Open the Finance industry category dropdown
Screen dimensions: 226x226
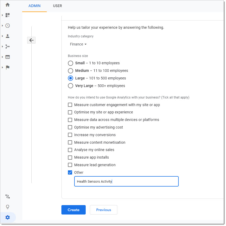click(x=78, y=44)
